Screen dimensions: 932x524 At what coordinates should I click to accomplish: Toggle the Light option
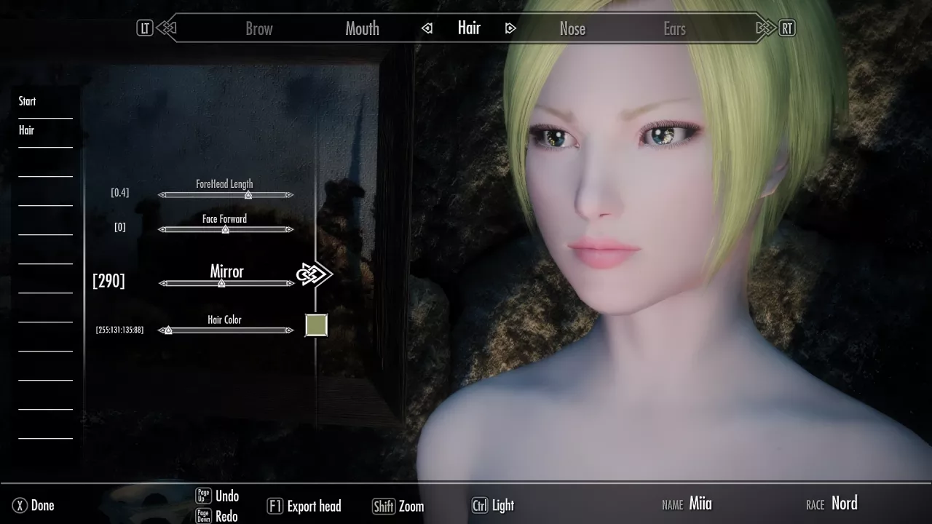(503, 505)
